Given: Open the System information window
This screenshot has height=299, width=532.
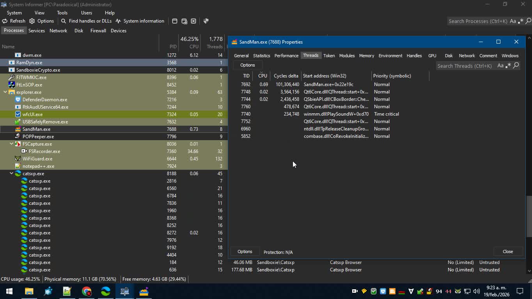Looking at the screenshot, I should [x=140, y=21].
